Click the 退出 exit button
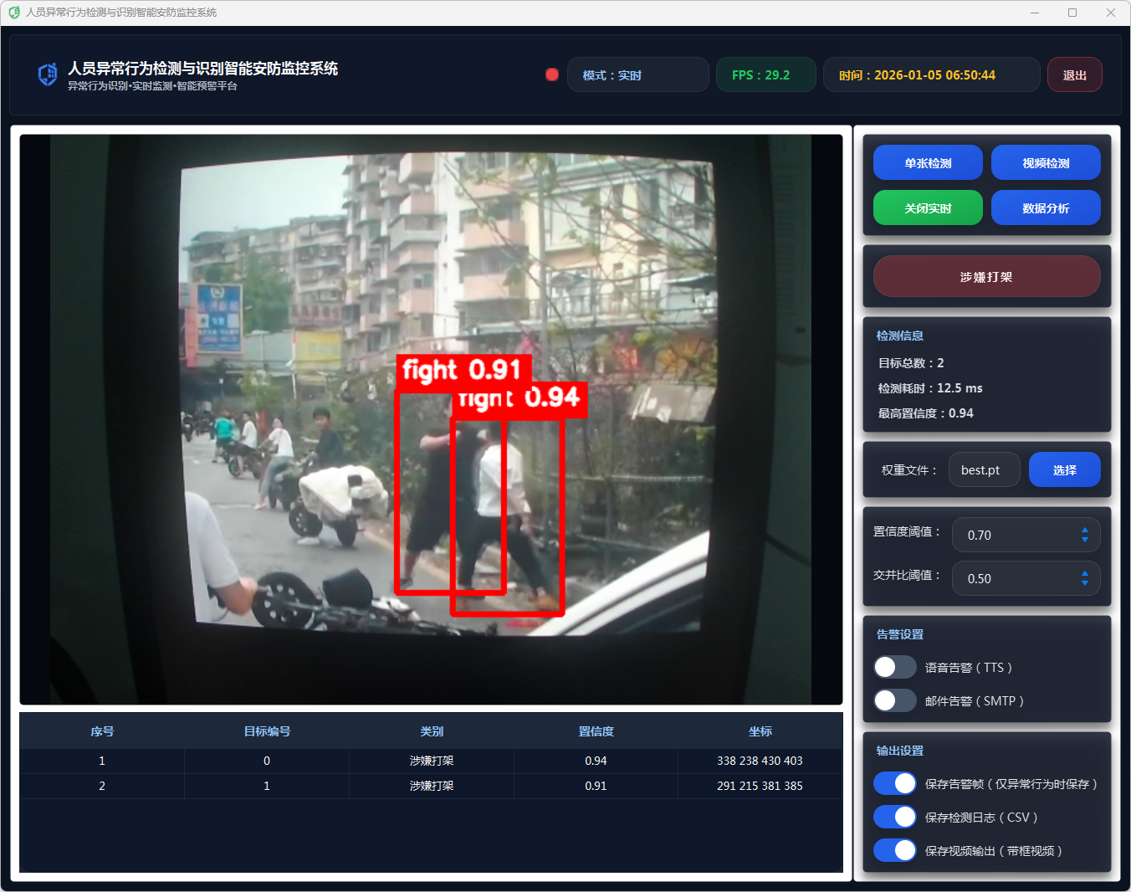Viewport: 1131px width, 892px height. coord(1074,75)
